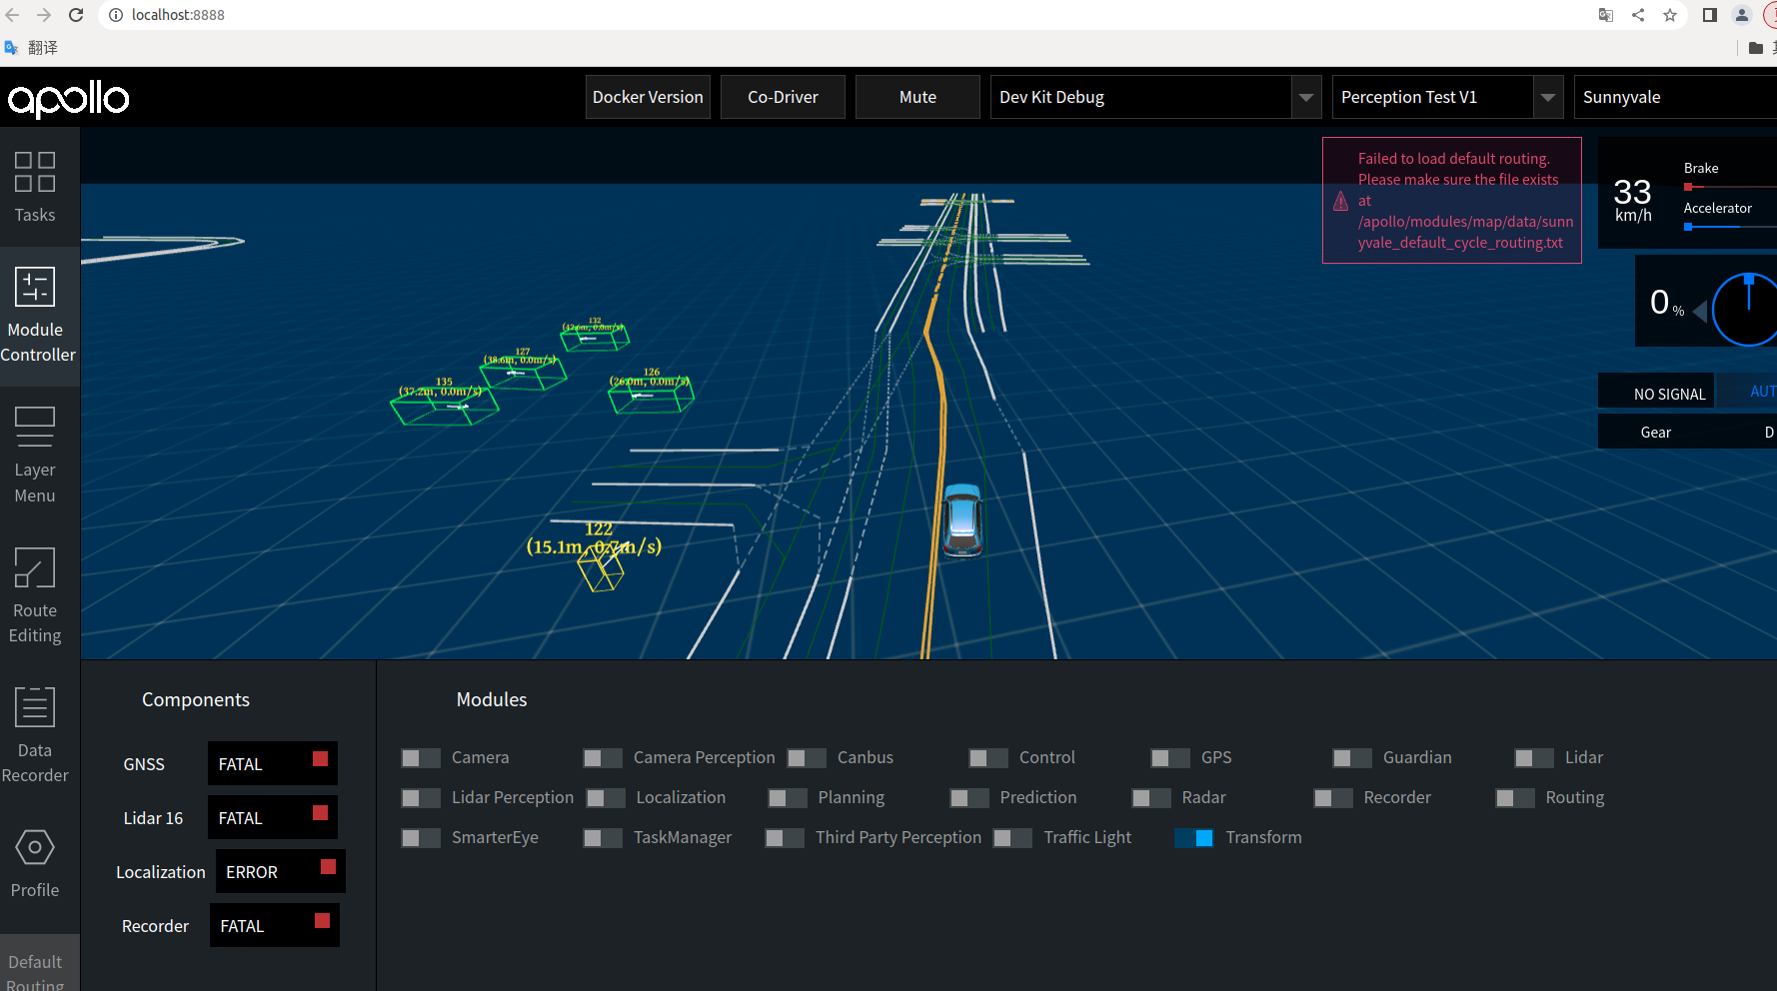The height and width of the screenshot is (991, 1777).
Task: Enable the Control module switch
Action: (x=988, y=758)
